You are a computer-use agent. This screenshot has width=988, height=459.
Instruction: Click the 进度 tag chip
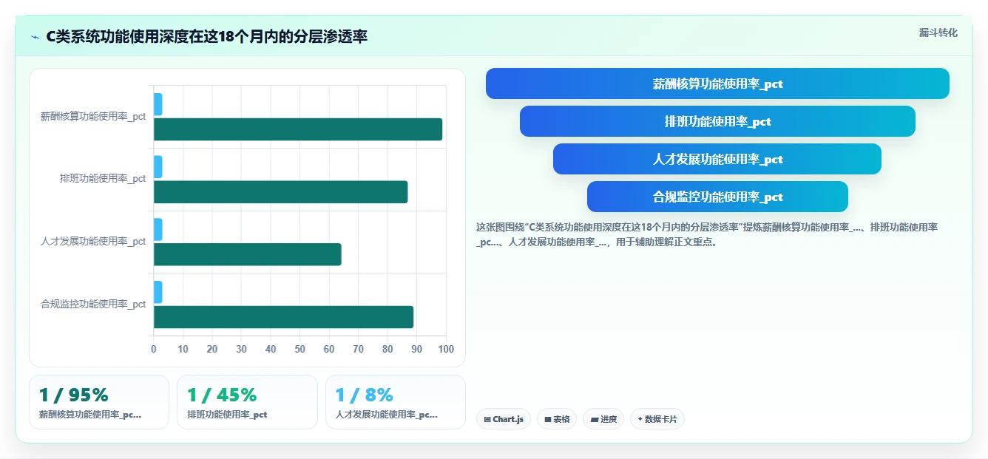[603, 419]
